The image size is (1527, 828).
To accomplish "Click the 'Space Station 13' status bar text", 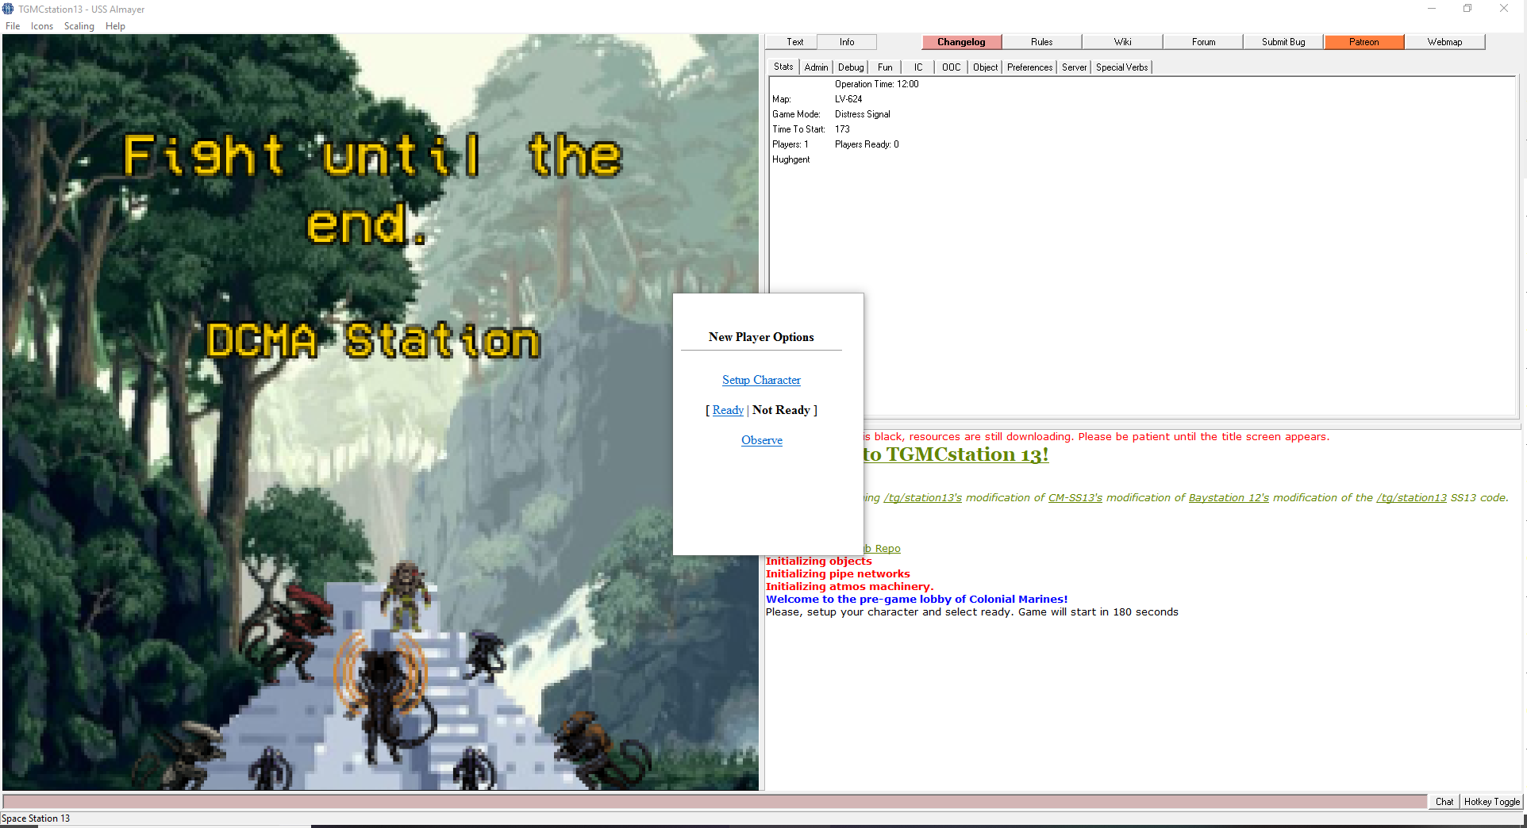I will point(36,818).
